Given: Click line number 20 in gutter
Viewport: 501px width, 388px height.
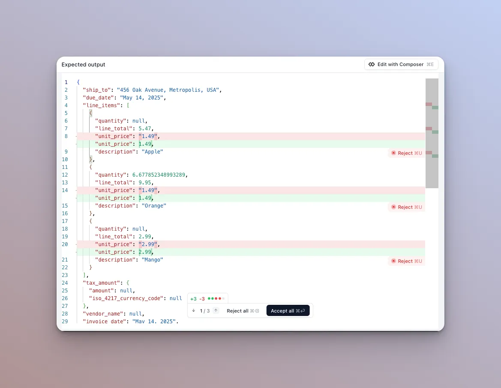Looking at the screenshot, I should point(65,244).
